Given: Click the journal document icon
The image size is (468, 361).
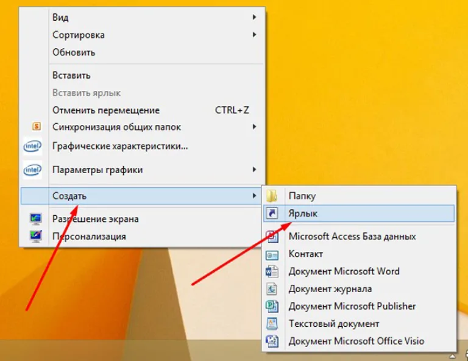Looking at the screenshot, I should [x=272, y=289].
